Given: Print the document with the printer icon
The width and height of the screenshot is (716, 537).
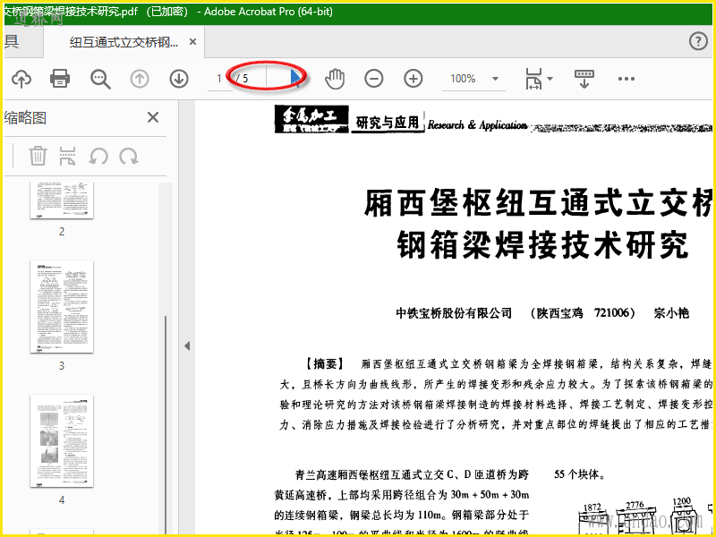Looking at the screenshot, I should point(60,79).
